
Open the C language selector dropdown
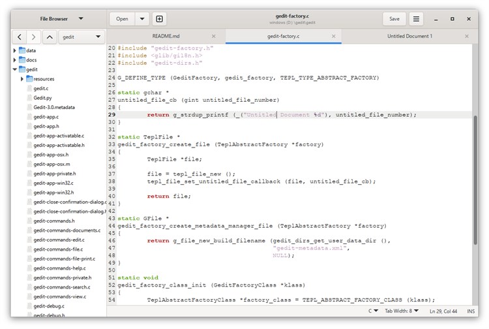pos(373,311)
